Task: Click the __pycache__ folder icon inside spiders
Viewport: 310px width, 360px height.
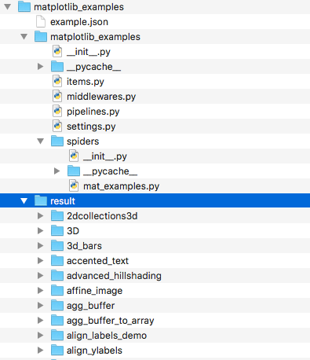Action: pos(74,171)
